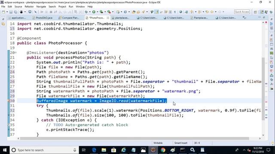Open the Run configurations dropdown arrow

[98, 12]
